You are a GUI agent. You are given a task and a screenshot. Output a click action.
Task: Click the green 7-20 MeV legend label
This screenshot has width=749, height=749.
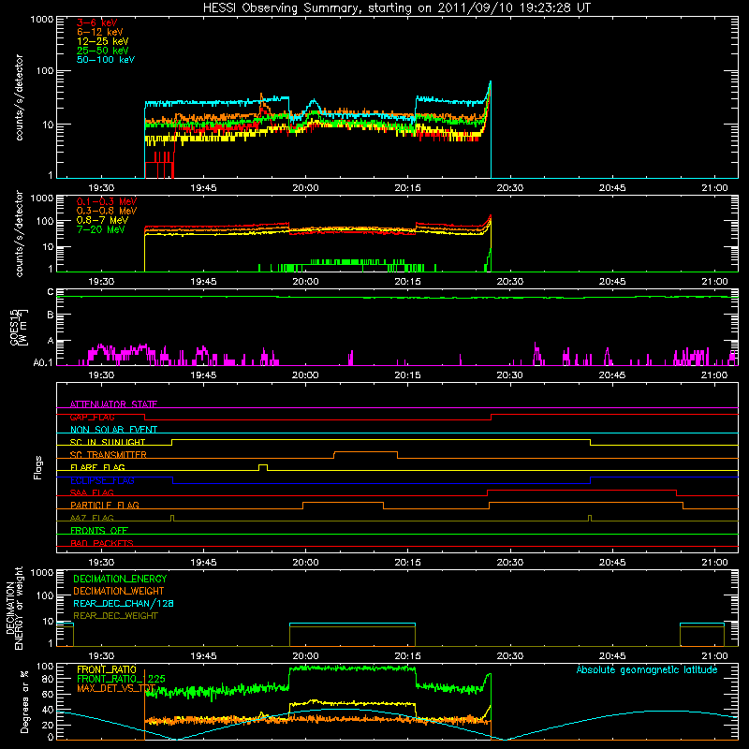pyautogui.click(x=100, y=229)
